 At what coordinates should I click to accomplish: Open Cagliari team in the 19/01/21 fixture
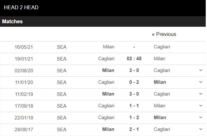click(106, 59)
